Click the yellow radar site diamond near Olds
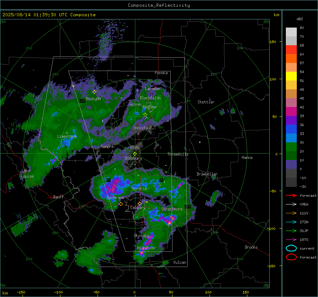This screenshot has width=318, height=297. coord(135,154)
